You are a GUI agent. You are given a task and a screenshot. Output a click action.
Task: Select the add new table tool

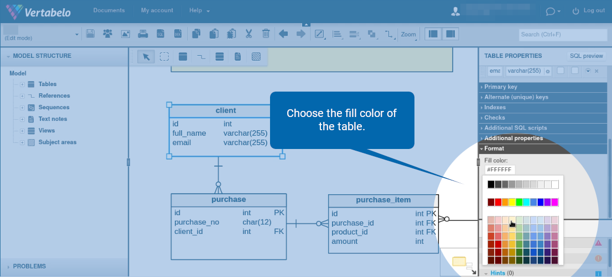[x=183, y=57]
